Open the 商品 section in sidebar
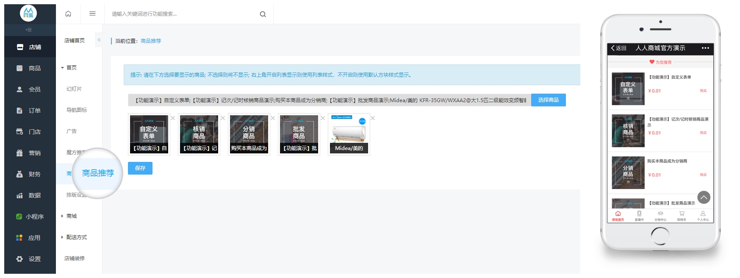Screen dimensions: 740x278 tap(30, 68)
